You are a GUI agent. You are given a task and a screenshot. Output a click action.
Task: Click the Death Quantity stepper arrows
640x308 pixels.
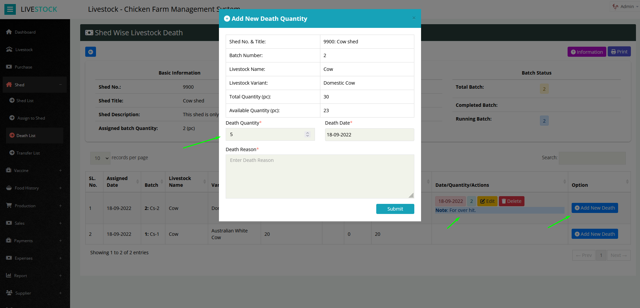tap(307, 134)
